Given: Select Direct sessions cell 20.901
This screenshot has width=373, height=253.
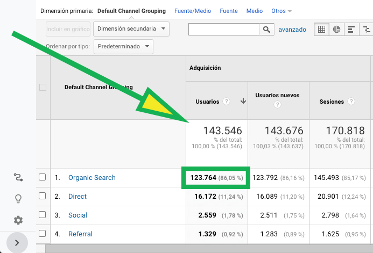Looking at the screenshot, I should pyautogui.click(x=328, y=196).
